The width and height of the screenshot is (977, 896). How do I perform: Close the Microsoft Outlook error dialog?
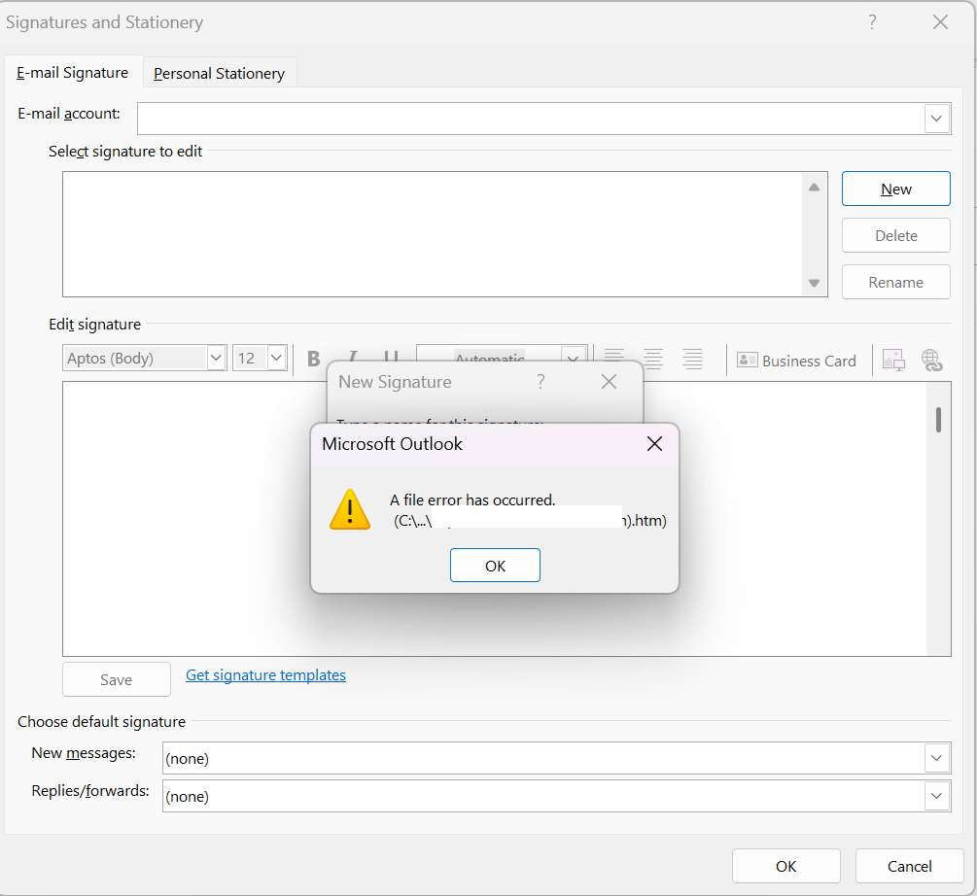pyautogui.click(x=654, y=444)
